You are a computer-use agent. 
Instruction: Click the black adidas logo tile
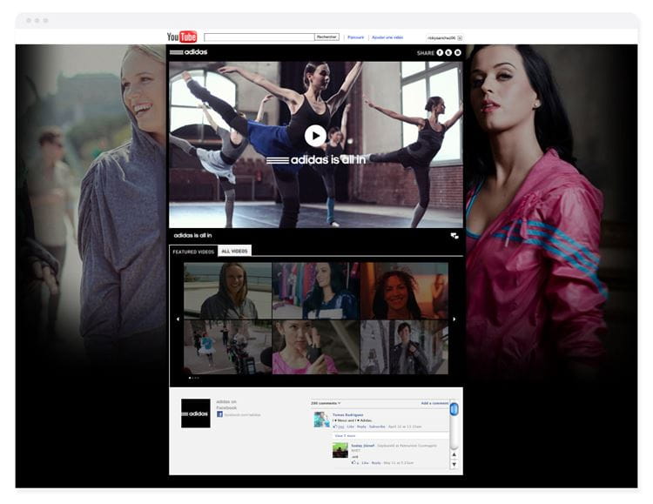pyautogui.click(x=196, y=413)
